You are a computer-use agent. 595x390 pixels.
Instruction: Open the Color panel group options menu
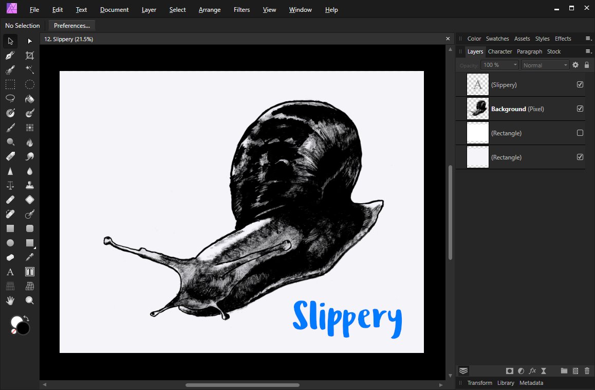point(588,39)
